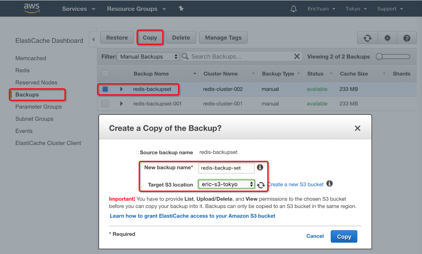Sort by Backup Name column arrow

coord(195,73)
